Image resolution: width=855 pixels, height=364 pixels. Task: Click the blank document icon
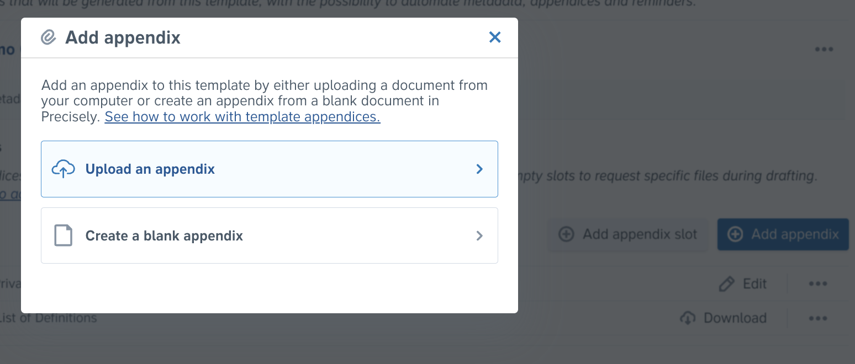click(64, 235)
